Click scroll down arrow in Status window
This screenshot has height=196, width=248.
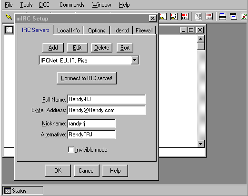tap(201, 144)
